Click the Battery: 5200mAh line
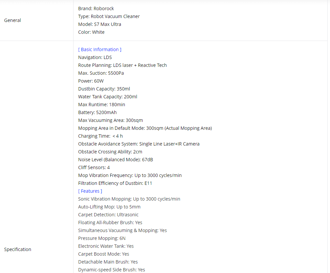Viewport: 330px width, 273px height. 98,112
